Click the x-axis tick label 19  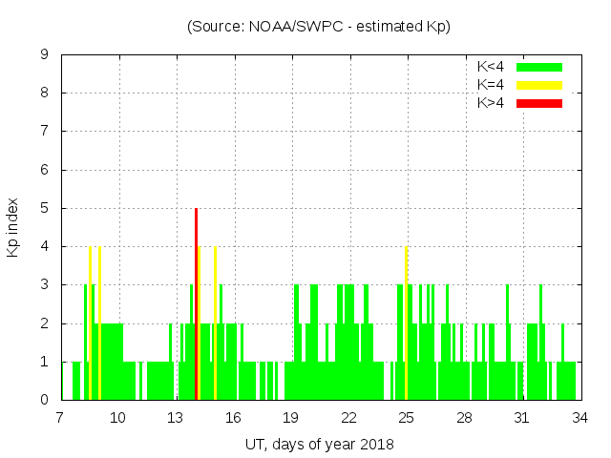291,418
